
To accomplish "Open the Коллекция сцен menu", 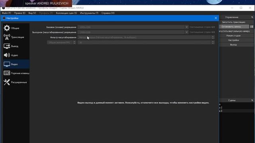I will [x=67, y=13].
